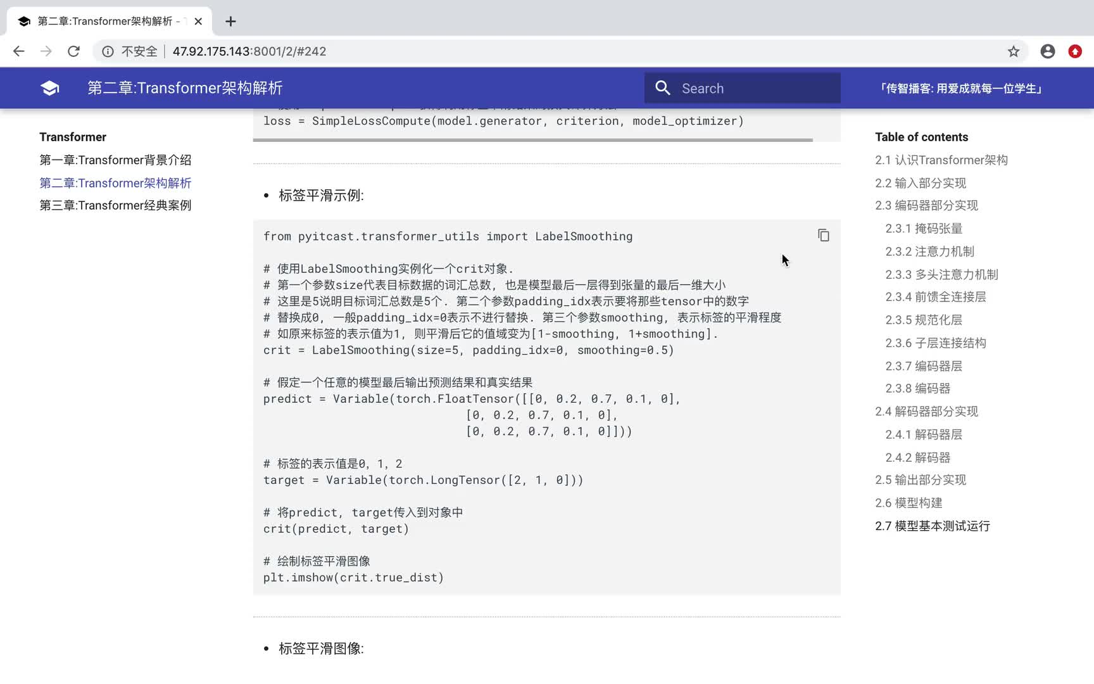Screen dimensions: 1094x684
Task: Jump to 2.3.1 掩码张量
Action: (924, 229)
